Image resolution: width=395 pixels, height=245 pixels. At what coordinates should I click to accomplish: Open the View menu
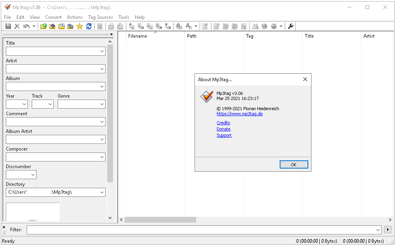pos(35,17)
